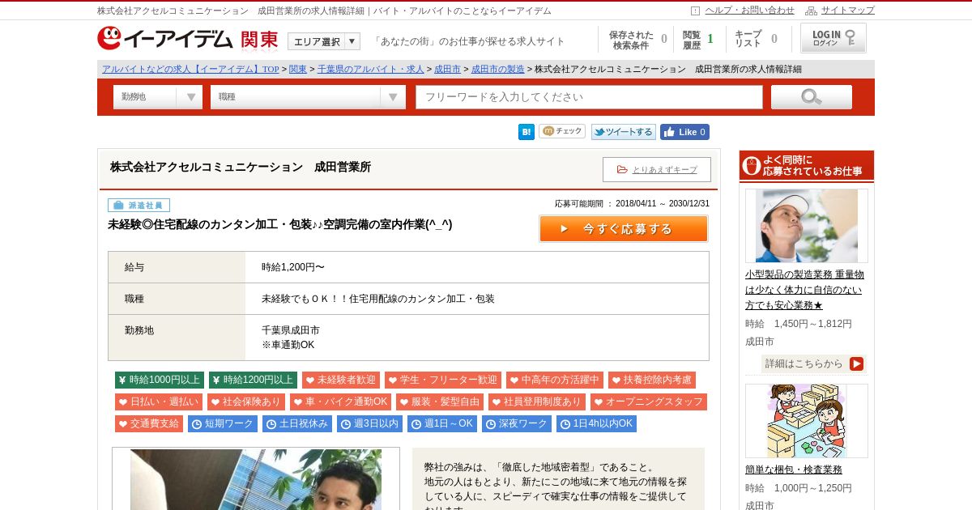Click the 詳細はこちらから details button

click(x=813, y=363)
